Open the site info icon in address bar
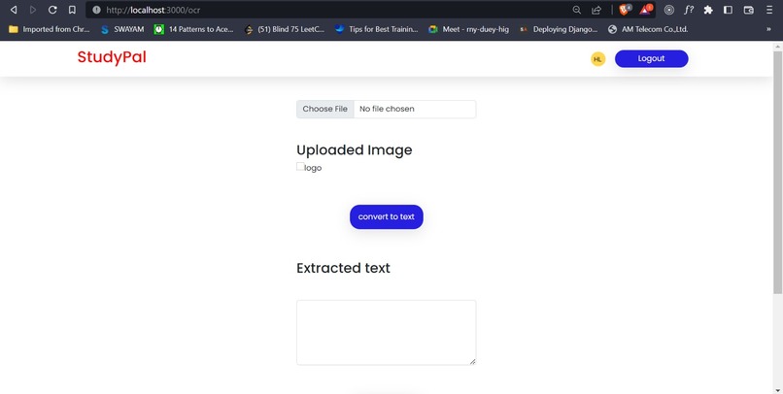Screen dimensions: 783x394 tap(96, 10)
